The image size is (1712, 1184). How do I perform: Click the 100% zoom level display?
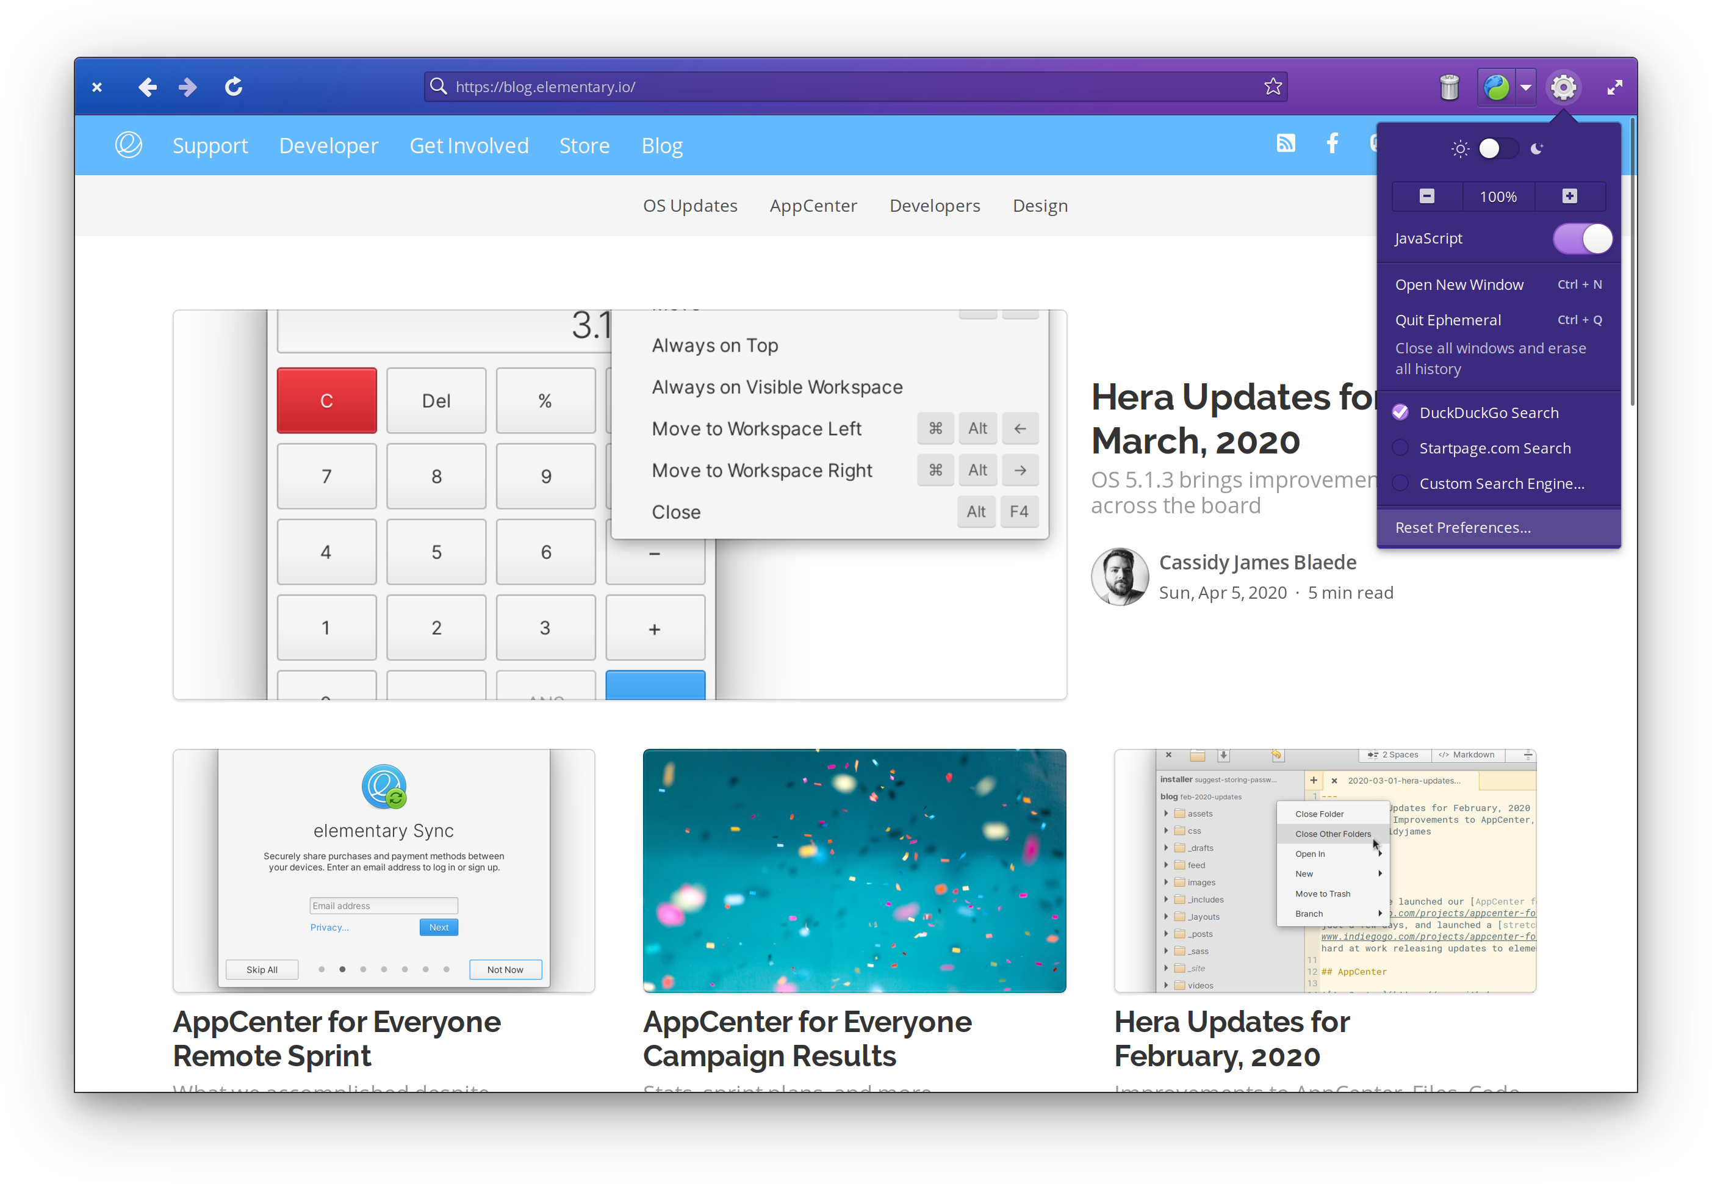[1498, 195]
